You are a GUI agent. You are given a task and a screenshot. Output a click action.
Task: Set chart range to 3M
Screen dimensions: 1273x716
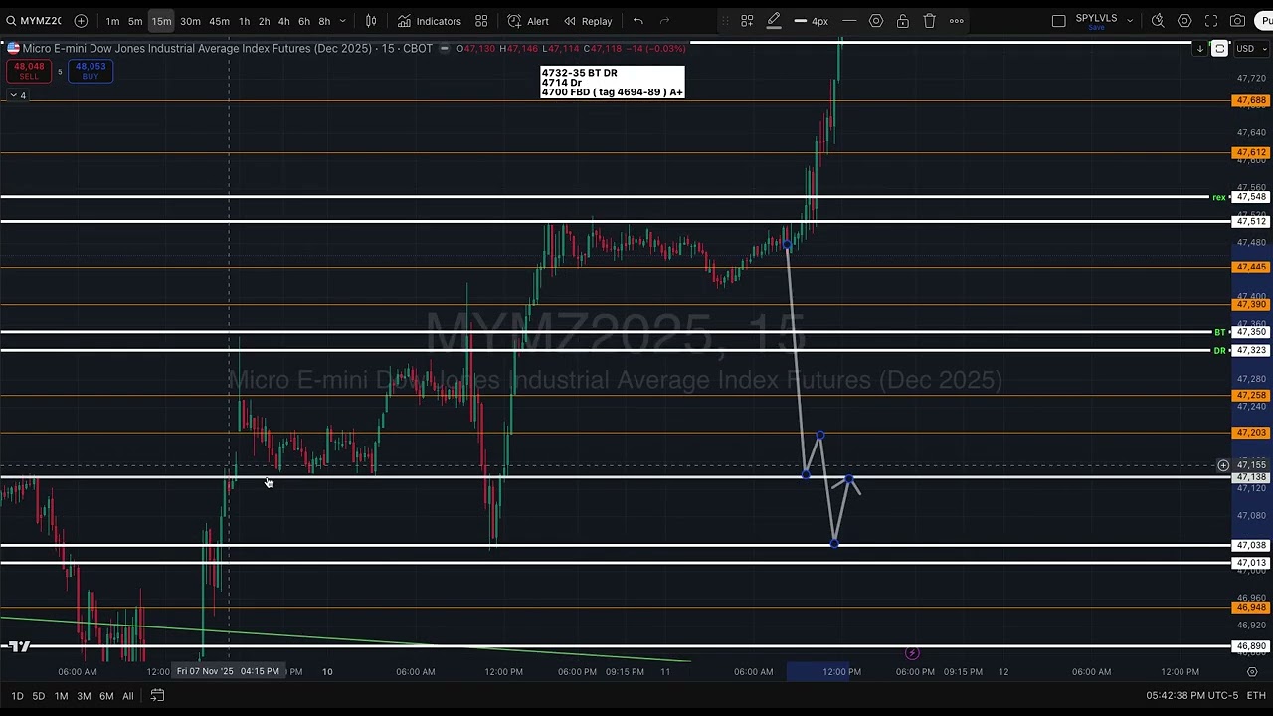(84, 696)
